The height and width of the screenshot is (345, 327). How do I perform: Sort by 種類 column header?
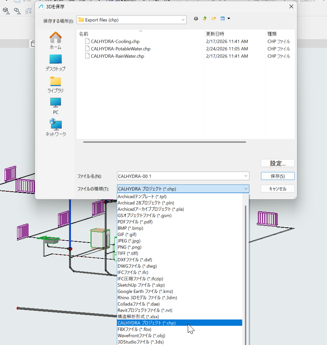280,34
